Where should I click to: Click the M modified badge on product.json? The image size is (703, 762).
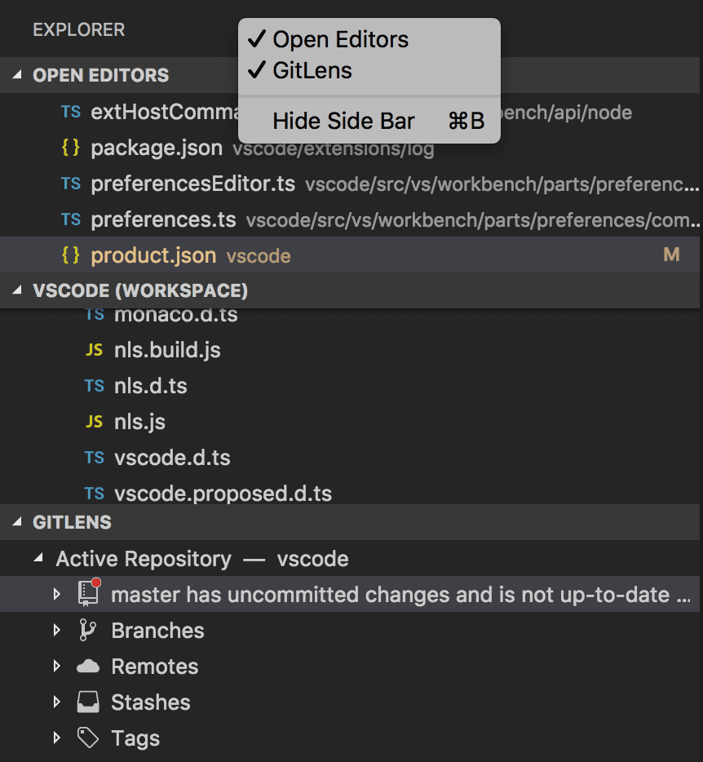[671, 255]
